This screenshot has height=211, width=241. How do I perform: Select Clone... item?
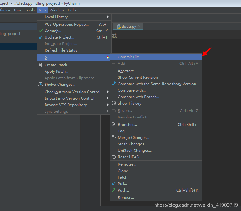156,171
